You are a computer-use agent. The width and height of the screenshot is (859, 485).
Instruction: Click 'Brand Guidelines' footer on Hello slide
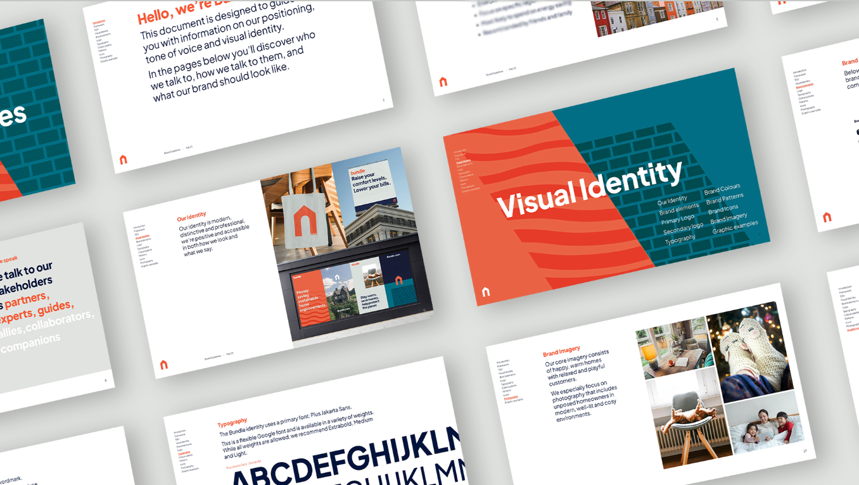tap(172, 151)
